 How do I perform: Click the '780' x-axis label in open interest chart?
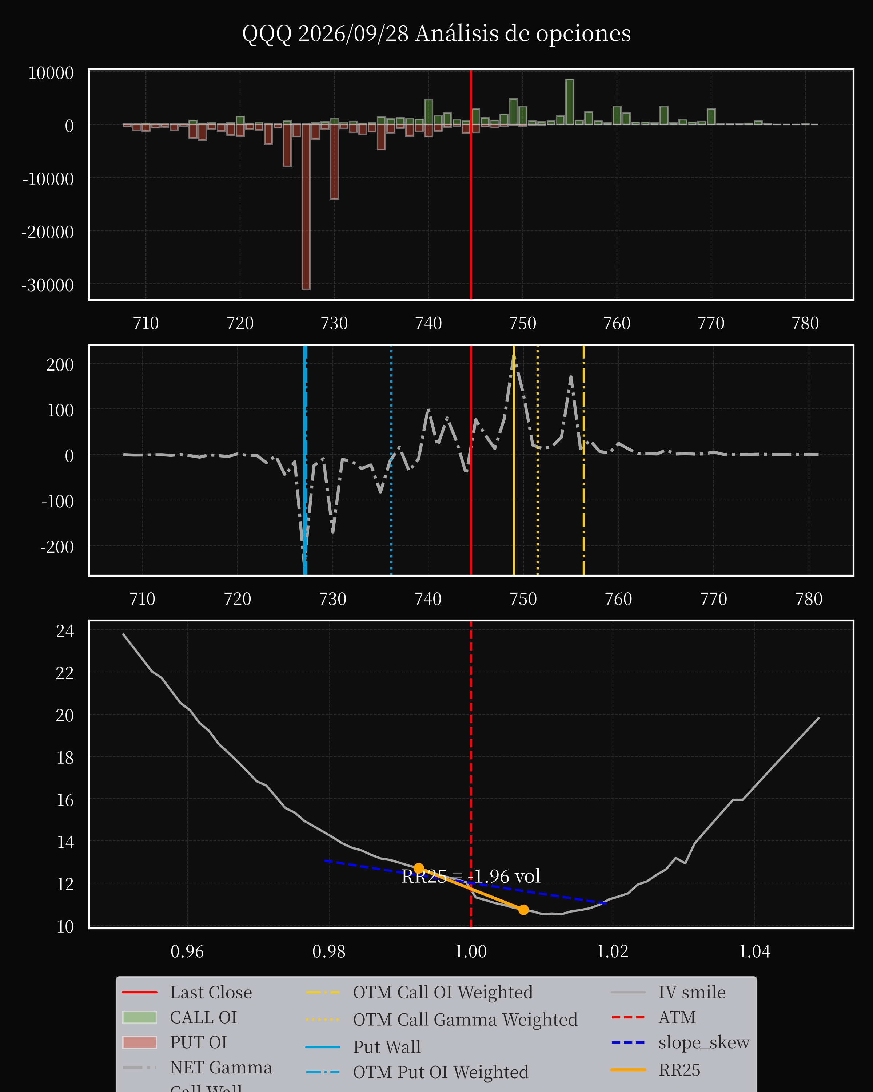[805, 323]
